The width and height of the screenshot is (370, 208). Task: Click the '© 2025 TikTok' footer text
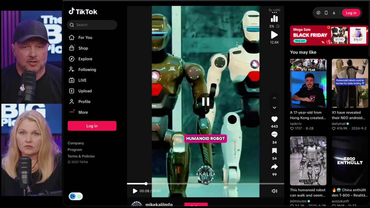point(78,162)
